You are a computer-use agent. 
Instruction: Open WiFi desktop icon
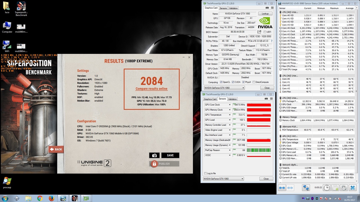click(x=7, y=47)
